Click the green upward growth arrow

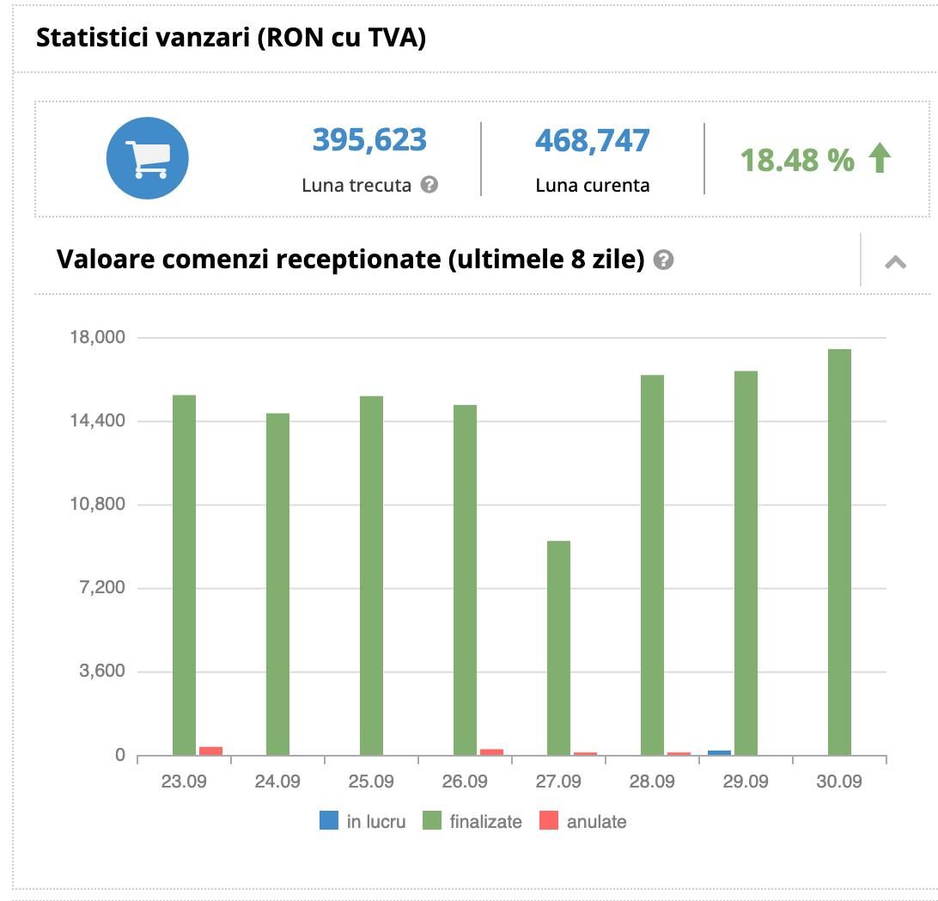[x=880, y=159]
